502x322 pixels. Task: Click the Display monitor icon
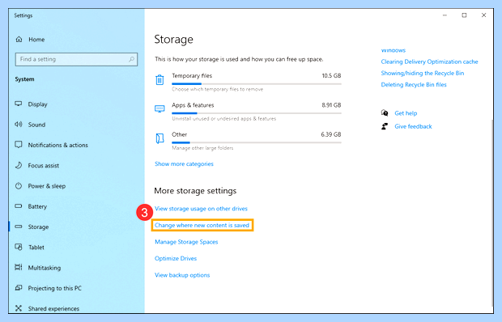coord(19,104)
